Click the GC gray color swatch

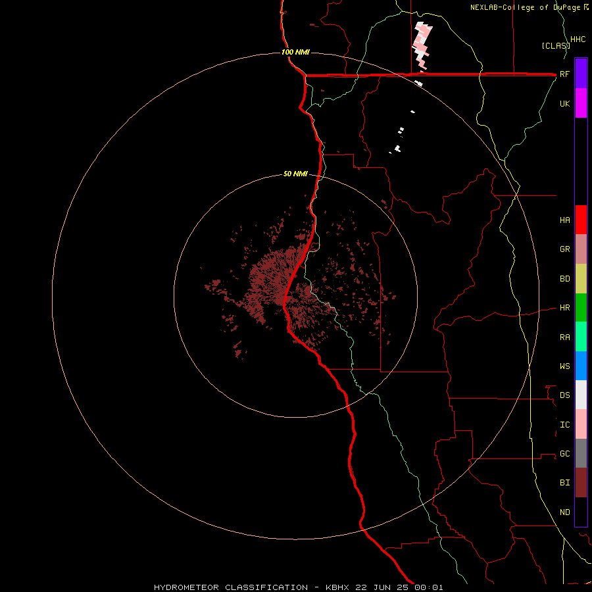(581, 453)
